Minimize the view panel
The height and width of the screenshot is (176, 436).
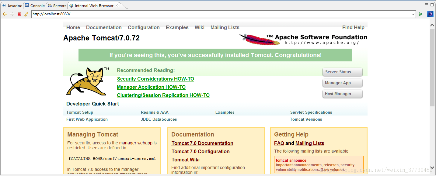tap(426, 5)
